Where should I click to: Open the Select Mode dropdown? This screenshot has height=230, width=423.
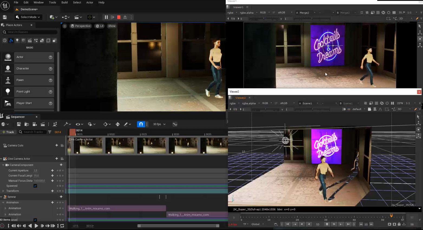click(x=28, y=17)
